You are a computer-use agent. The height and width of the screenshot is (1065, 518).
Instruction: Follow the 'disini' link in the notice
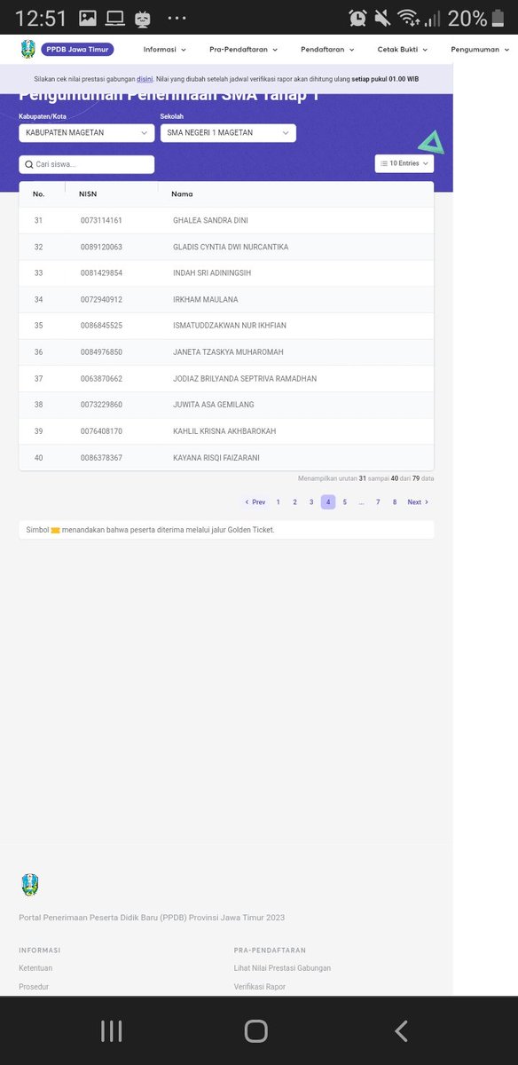click(x=145, y=79)
